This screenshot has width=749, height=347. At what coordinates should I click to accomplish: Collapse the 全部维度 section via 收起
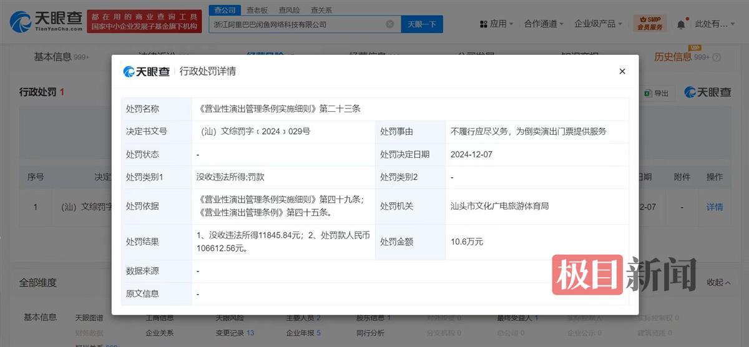click(718, 282)
